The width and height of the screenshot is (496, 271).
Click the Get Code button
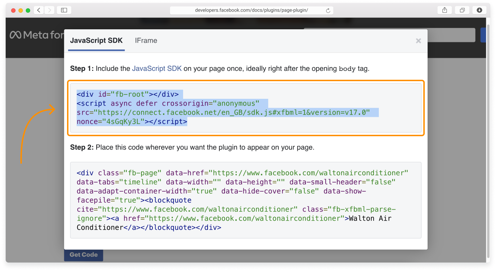(84, 255)
